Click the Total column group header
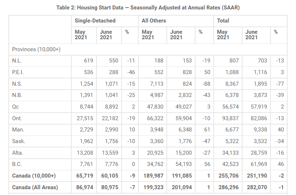 (x=223, y=21)
